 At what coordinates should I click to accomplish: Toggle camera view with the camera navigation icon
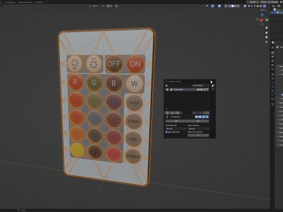point(266,37)
